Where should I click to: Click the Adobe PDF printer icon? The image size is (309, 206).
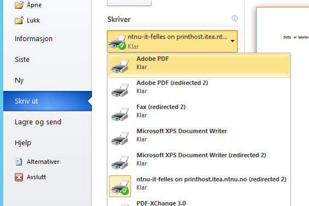(120, 66)
